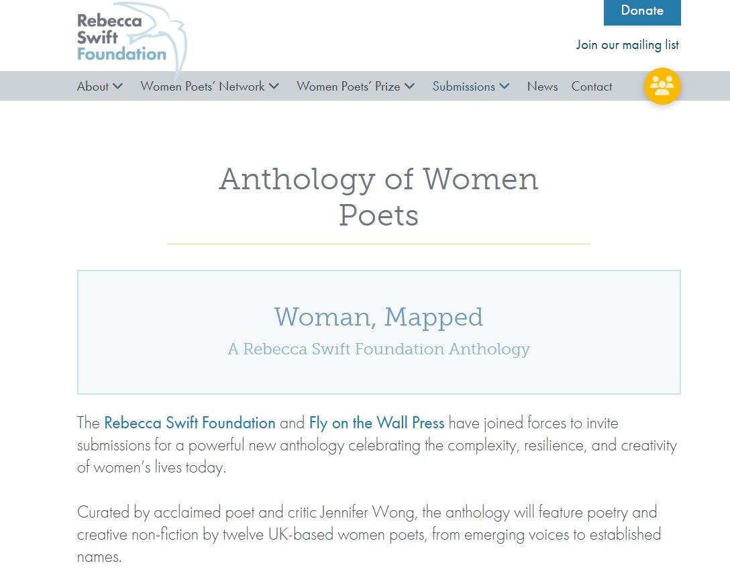730x584 pixels.
Task: Open the yellow community group icon button
Action: (662, 86)
